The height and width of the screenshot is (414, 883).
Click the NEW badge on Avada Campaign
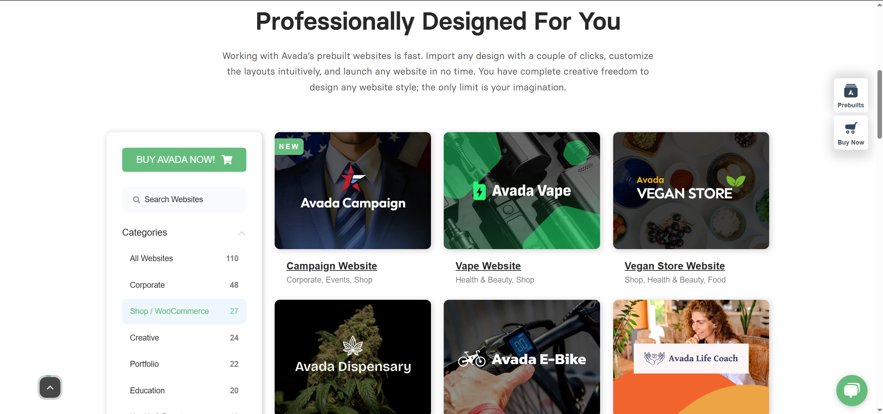[289, 147]
